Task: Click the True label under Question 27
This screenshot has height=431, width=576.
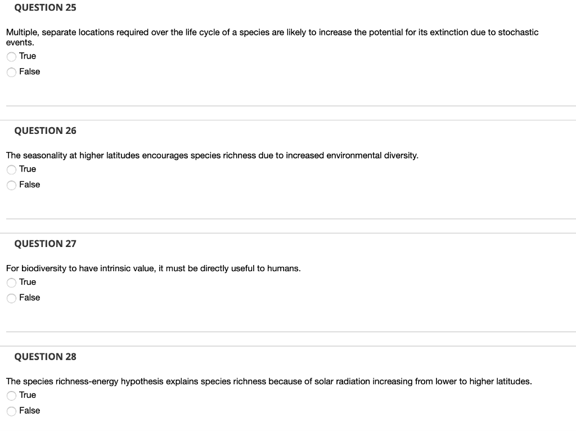Action: (x=27, y=282)
